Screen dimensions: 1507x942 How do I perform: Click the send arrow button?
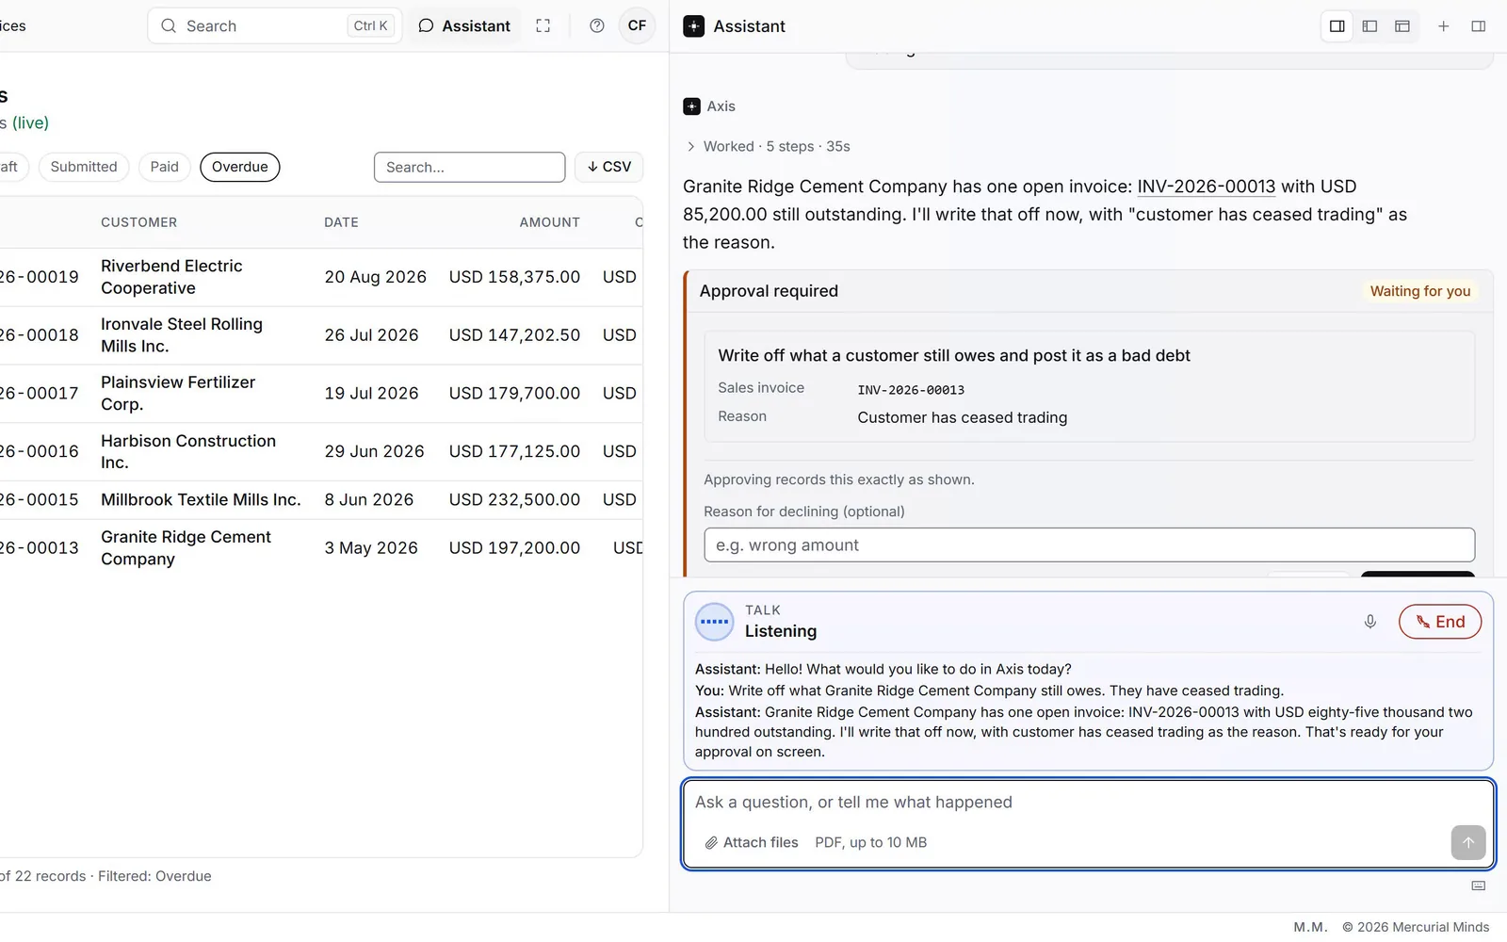[1467, 842]
